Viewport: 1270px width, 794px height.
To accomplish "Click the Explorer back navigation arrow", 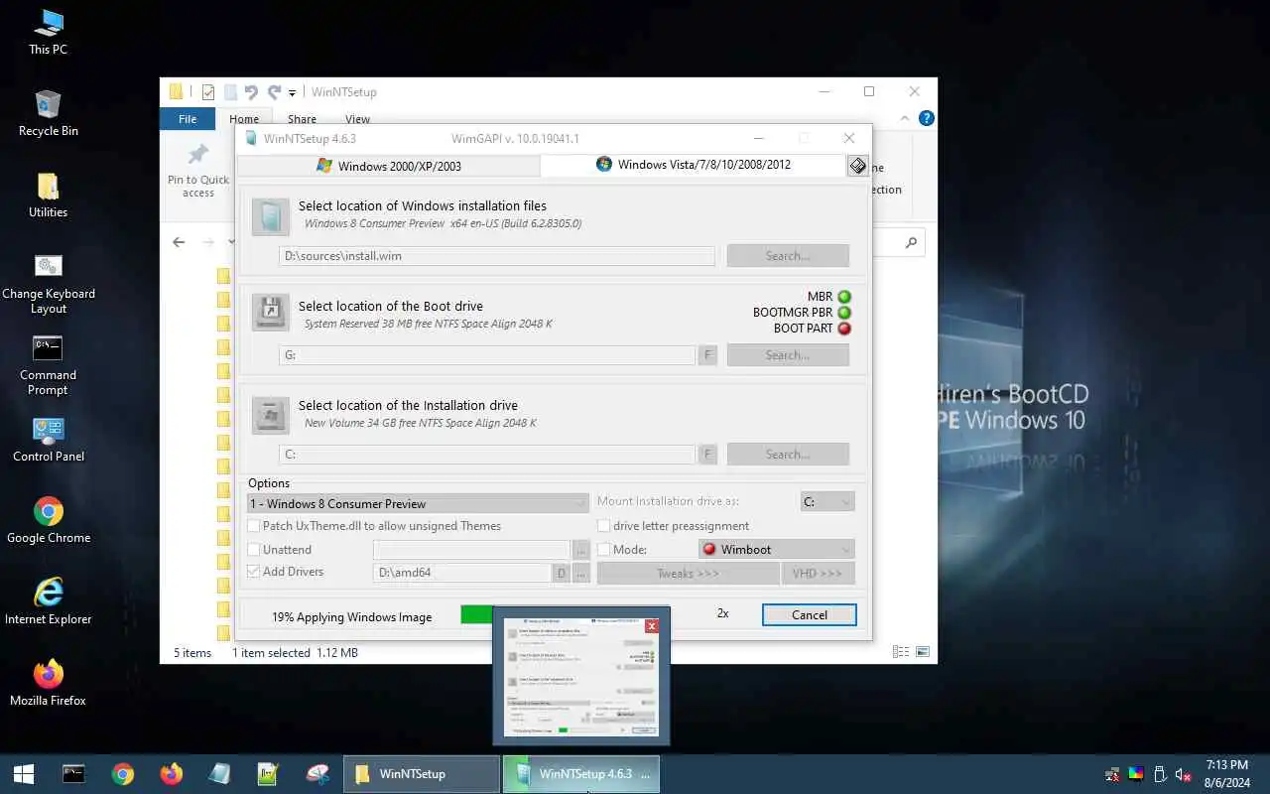I will 179,242.
